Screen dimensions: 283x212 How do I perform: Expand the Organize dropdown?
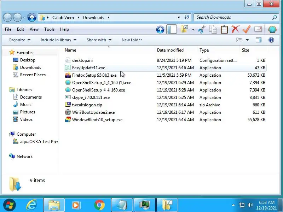click(x=19, y=40)
